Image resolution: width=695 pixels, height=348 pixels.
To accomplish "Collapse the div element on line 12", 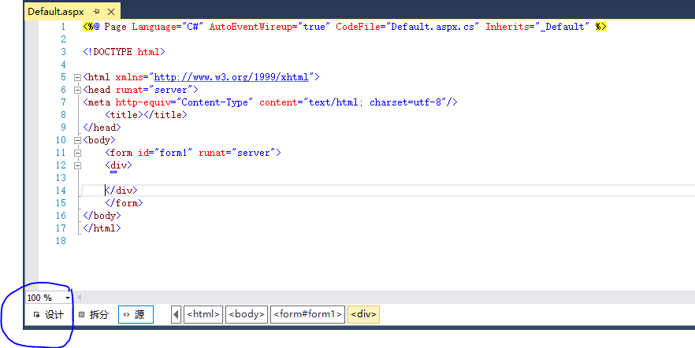I will pos(77,165).
